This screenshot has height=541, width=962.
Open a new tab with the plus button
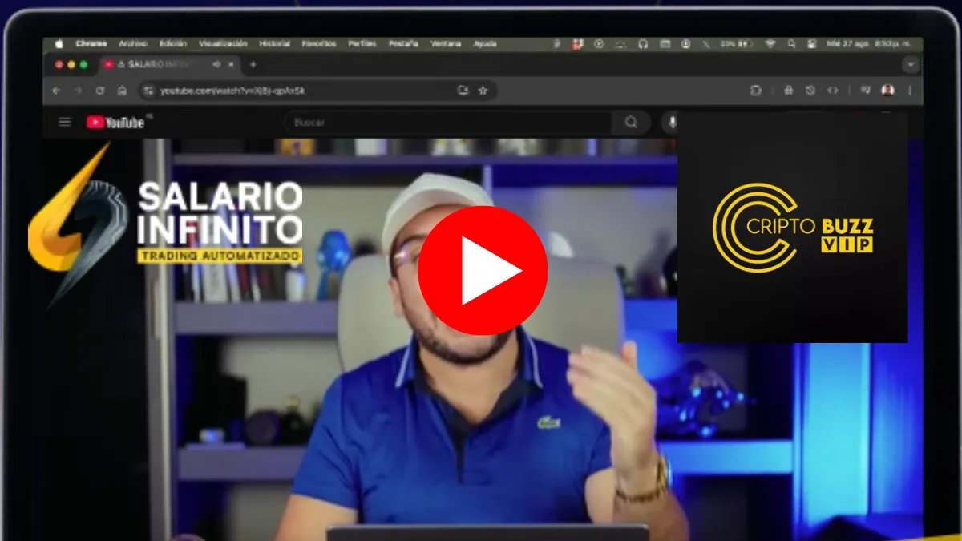[x=253, y=65]
